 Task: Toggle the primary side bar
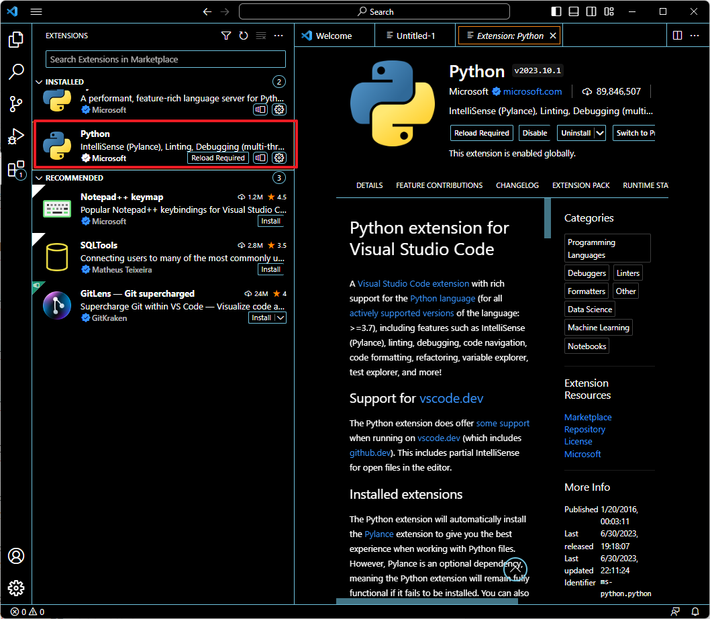coord(556,12)
